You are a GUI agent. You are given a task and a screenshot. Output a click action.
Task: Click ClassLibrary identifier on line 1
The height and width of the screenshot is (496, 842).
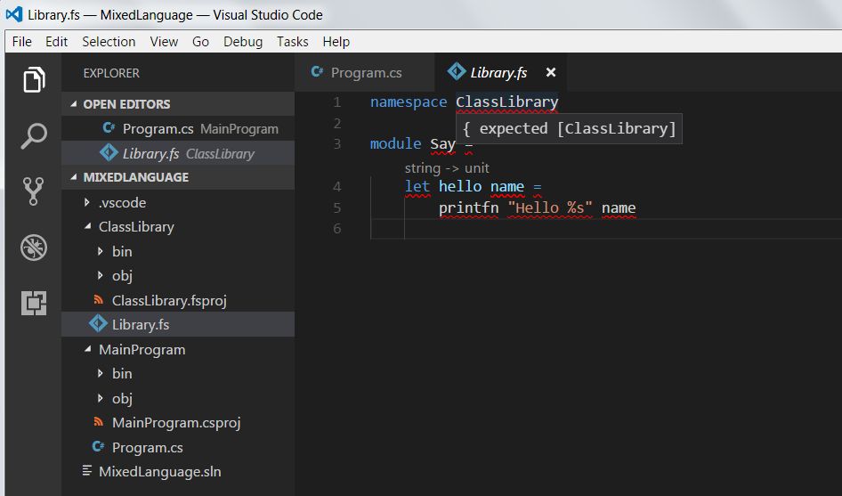click(507, 102)
